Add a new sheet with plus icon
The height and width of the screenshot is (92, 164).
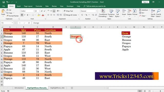[72, 88]
